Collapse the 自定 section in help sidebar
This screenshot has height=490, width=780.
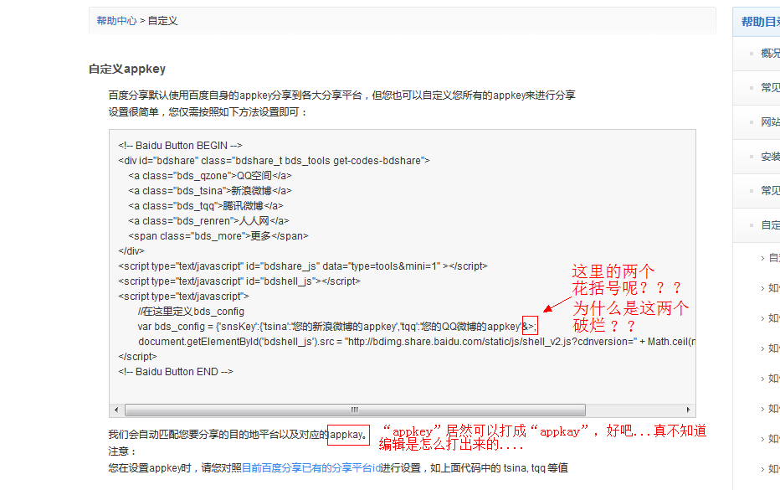click(x=770, y=225)
